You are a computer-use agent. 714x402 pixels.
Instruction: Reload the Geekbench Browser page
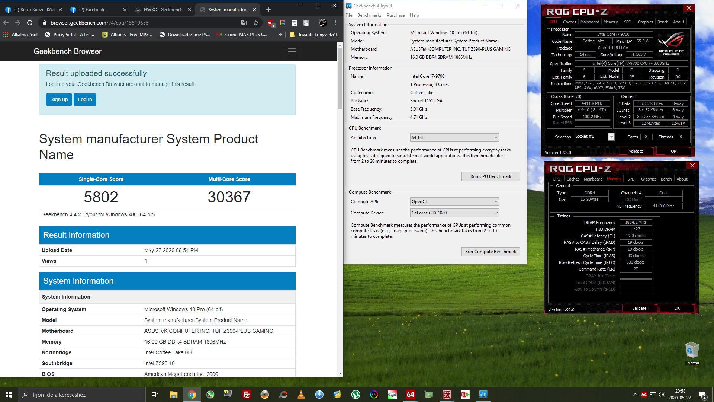point(30,23)
